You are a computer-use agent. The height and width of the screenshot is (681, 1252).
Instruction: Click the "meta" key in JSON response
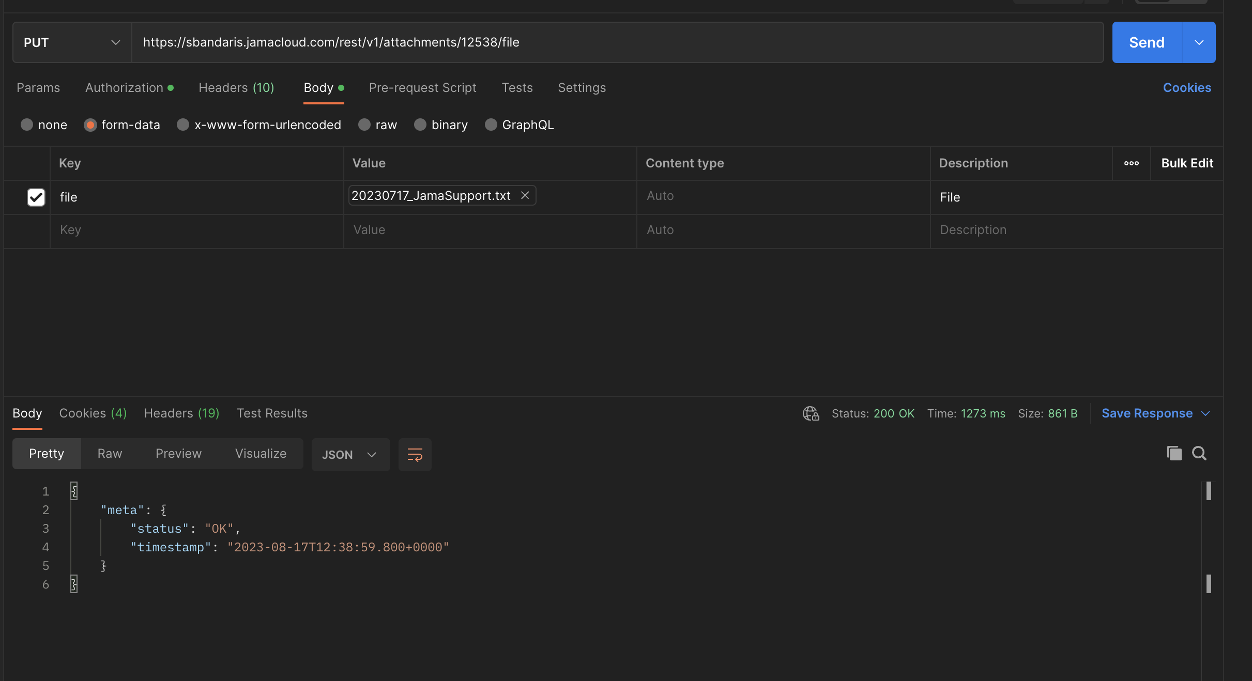click(122, 510)
